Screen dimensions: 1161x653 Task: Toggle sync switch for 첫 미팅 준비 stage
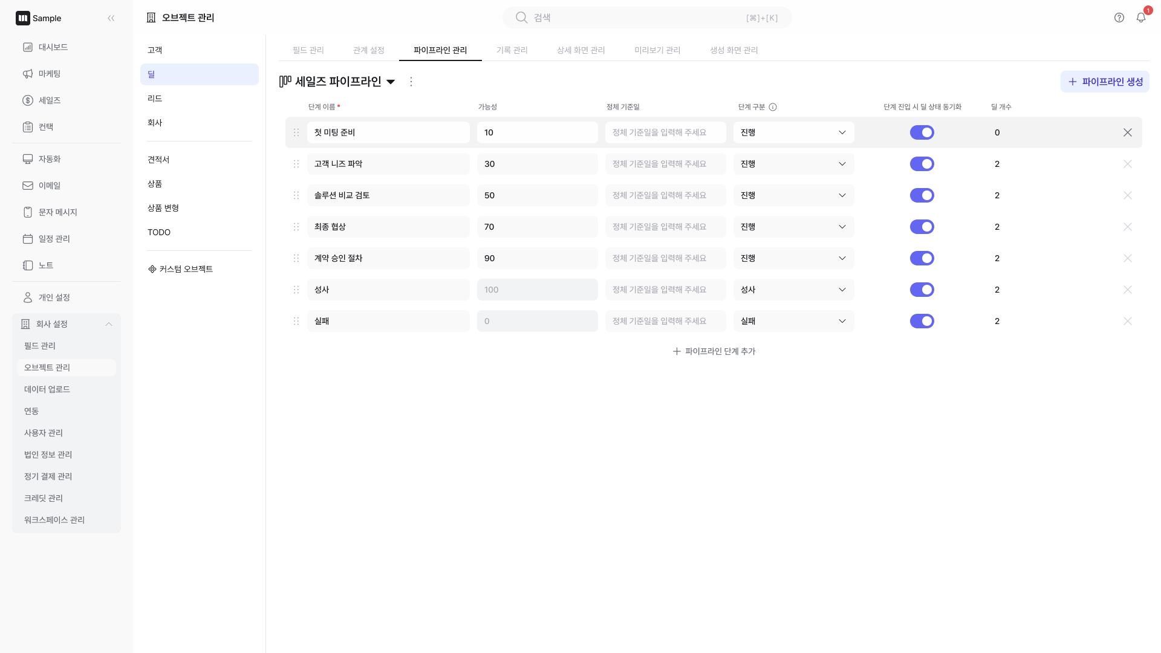[922, 132]
